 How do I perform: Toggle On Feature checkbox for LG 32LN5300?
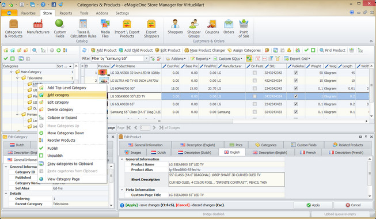[255, 73]
